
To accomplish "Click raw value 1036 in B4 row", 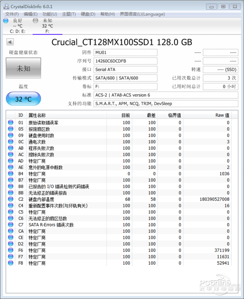I will click(x=224, y=174).
